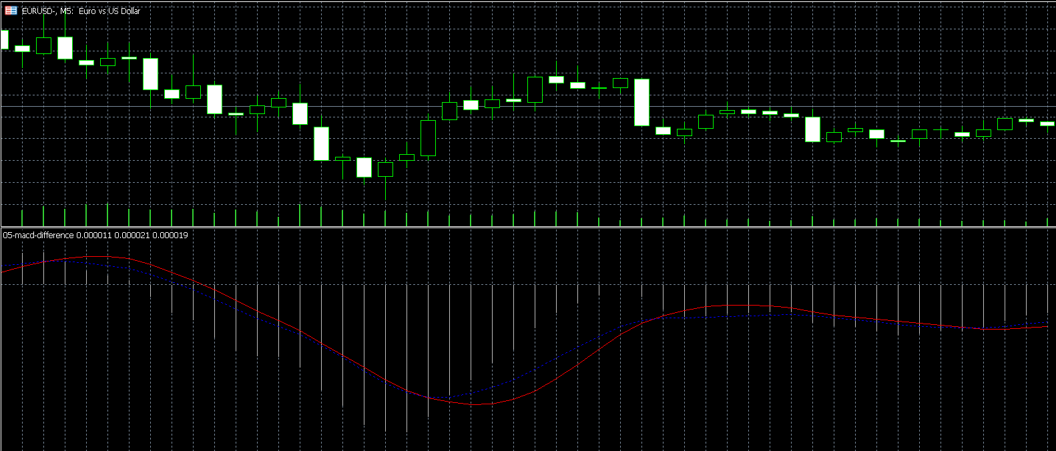Viewport: 1056px width, 451px height.
Task: Click the leftmost green volume bar
Action: [22, 218]
